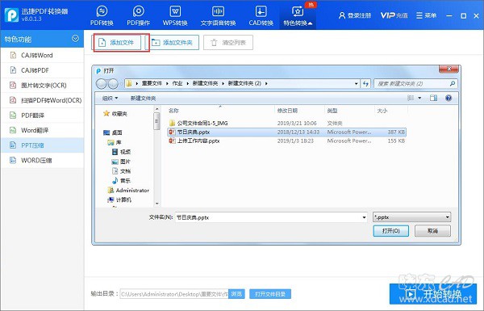This screenshot has height=311, width=484.
Task: Toggle the preview pane icon
Action: 433,98
